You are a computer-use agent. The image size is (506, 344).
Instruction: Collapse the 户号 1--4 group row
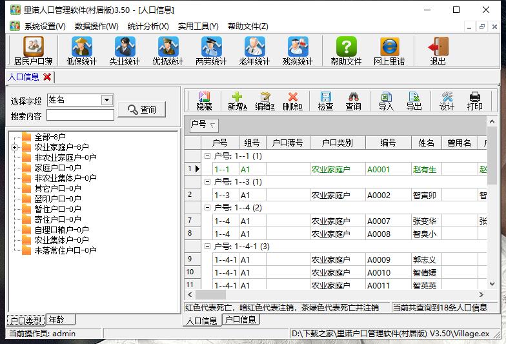207,208
